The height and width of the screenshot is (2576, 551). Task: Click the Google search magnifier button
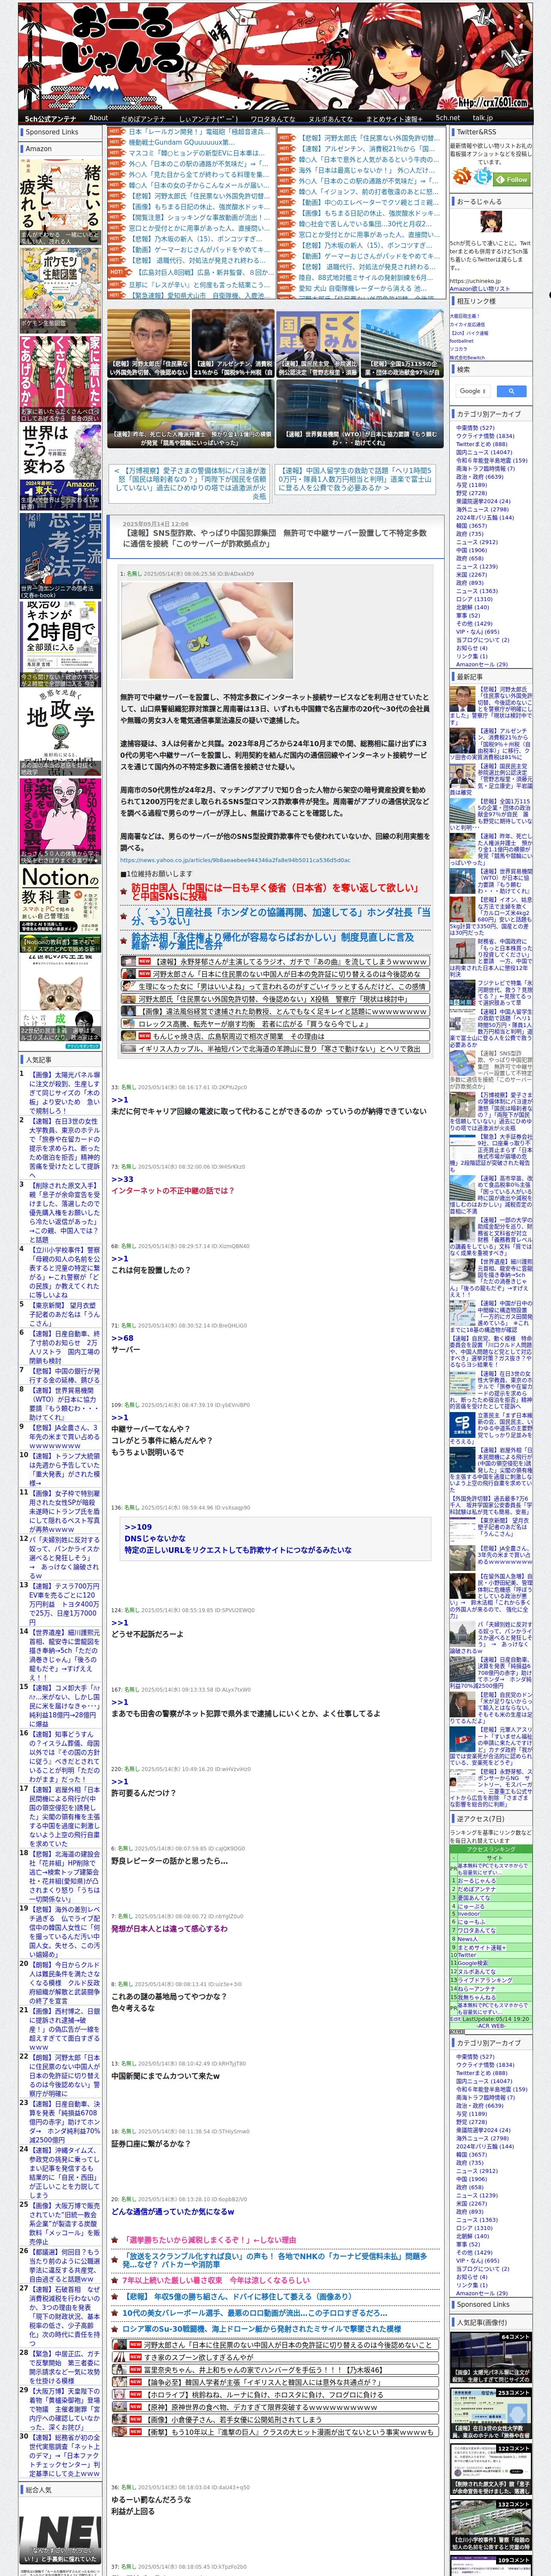pos(511,391)
